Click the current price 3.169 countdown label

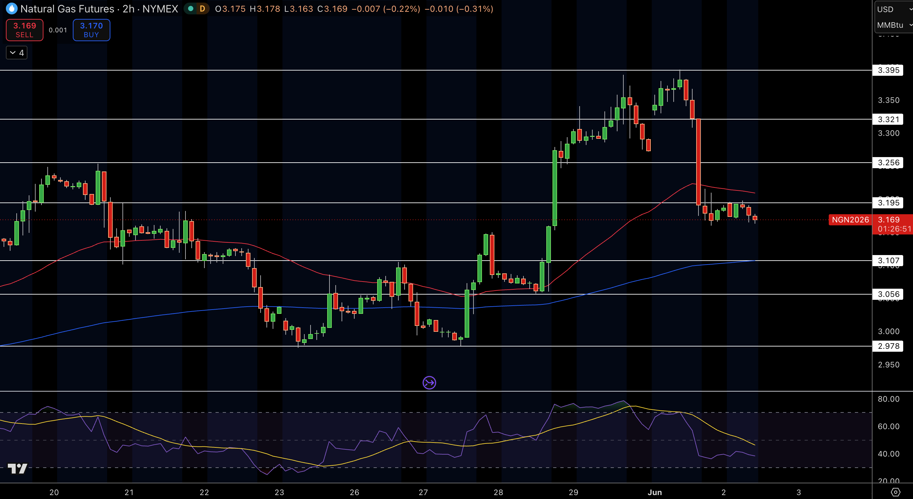point(892,224)
